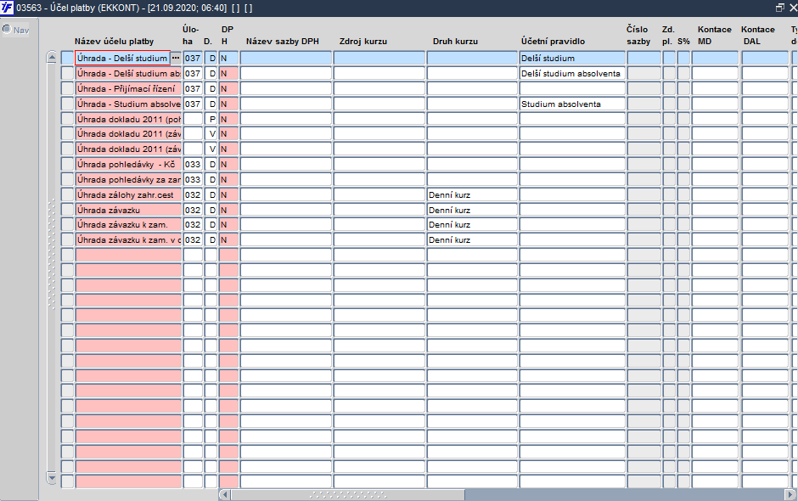Click the Zdroj kurzu column header

362,42
